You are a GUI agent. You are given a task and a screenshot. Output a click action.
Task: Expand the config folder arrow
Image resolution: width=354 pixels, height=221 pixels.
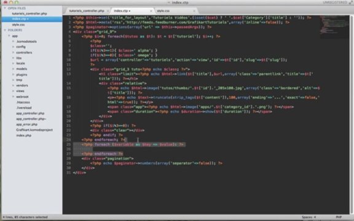pos(14,47)
